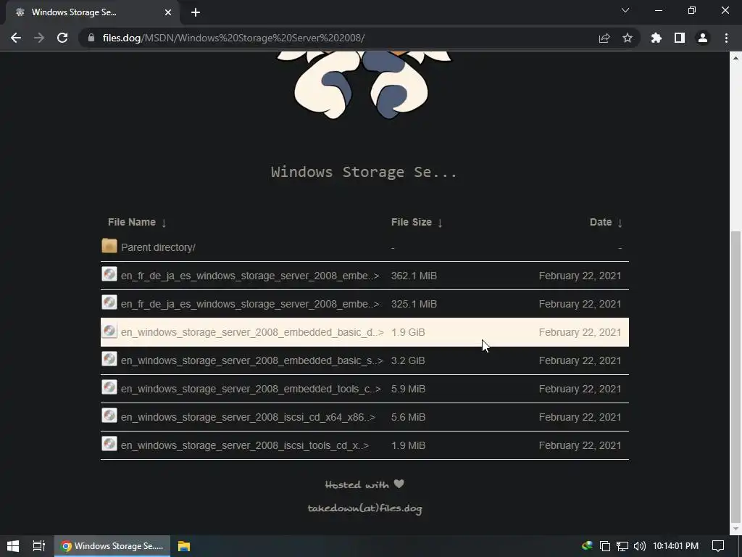
Task: Sort by Date column
Action: [606, 222]
